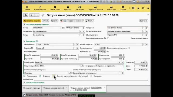Go to the home page icon

(x=26, y=15)
